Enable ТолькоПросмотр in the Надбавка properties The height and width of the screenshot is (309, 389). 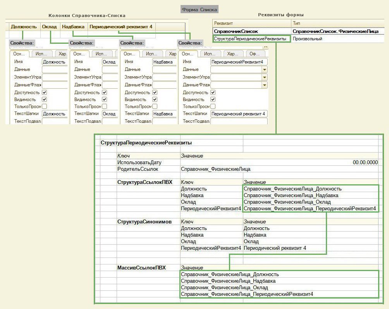click(x=155, y=106)
